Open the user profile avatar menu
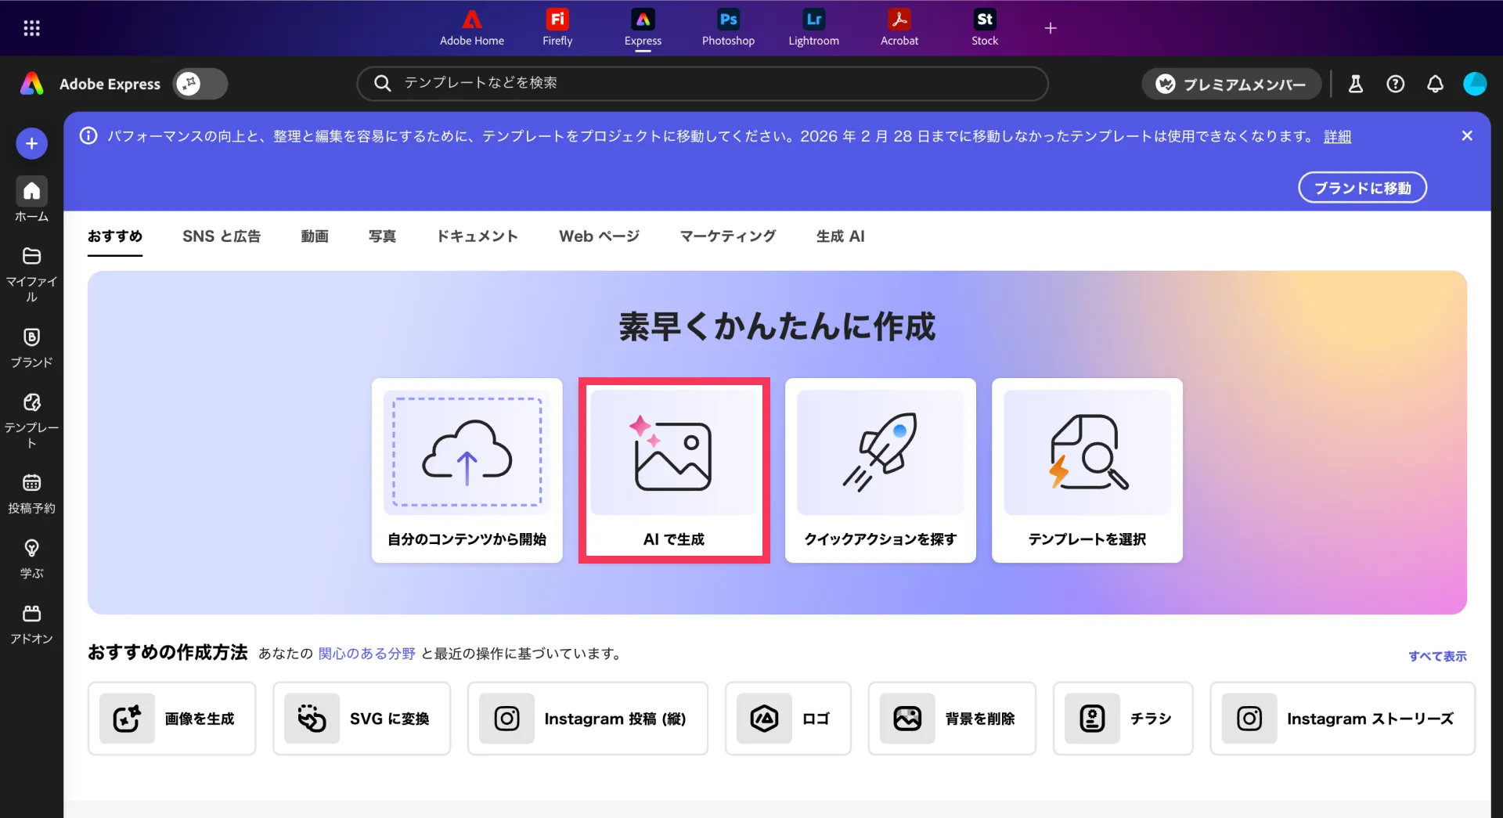The image size is (1503, 818). coord(1475,84)
